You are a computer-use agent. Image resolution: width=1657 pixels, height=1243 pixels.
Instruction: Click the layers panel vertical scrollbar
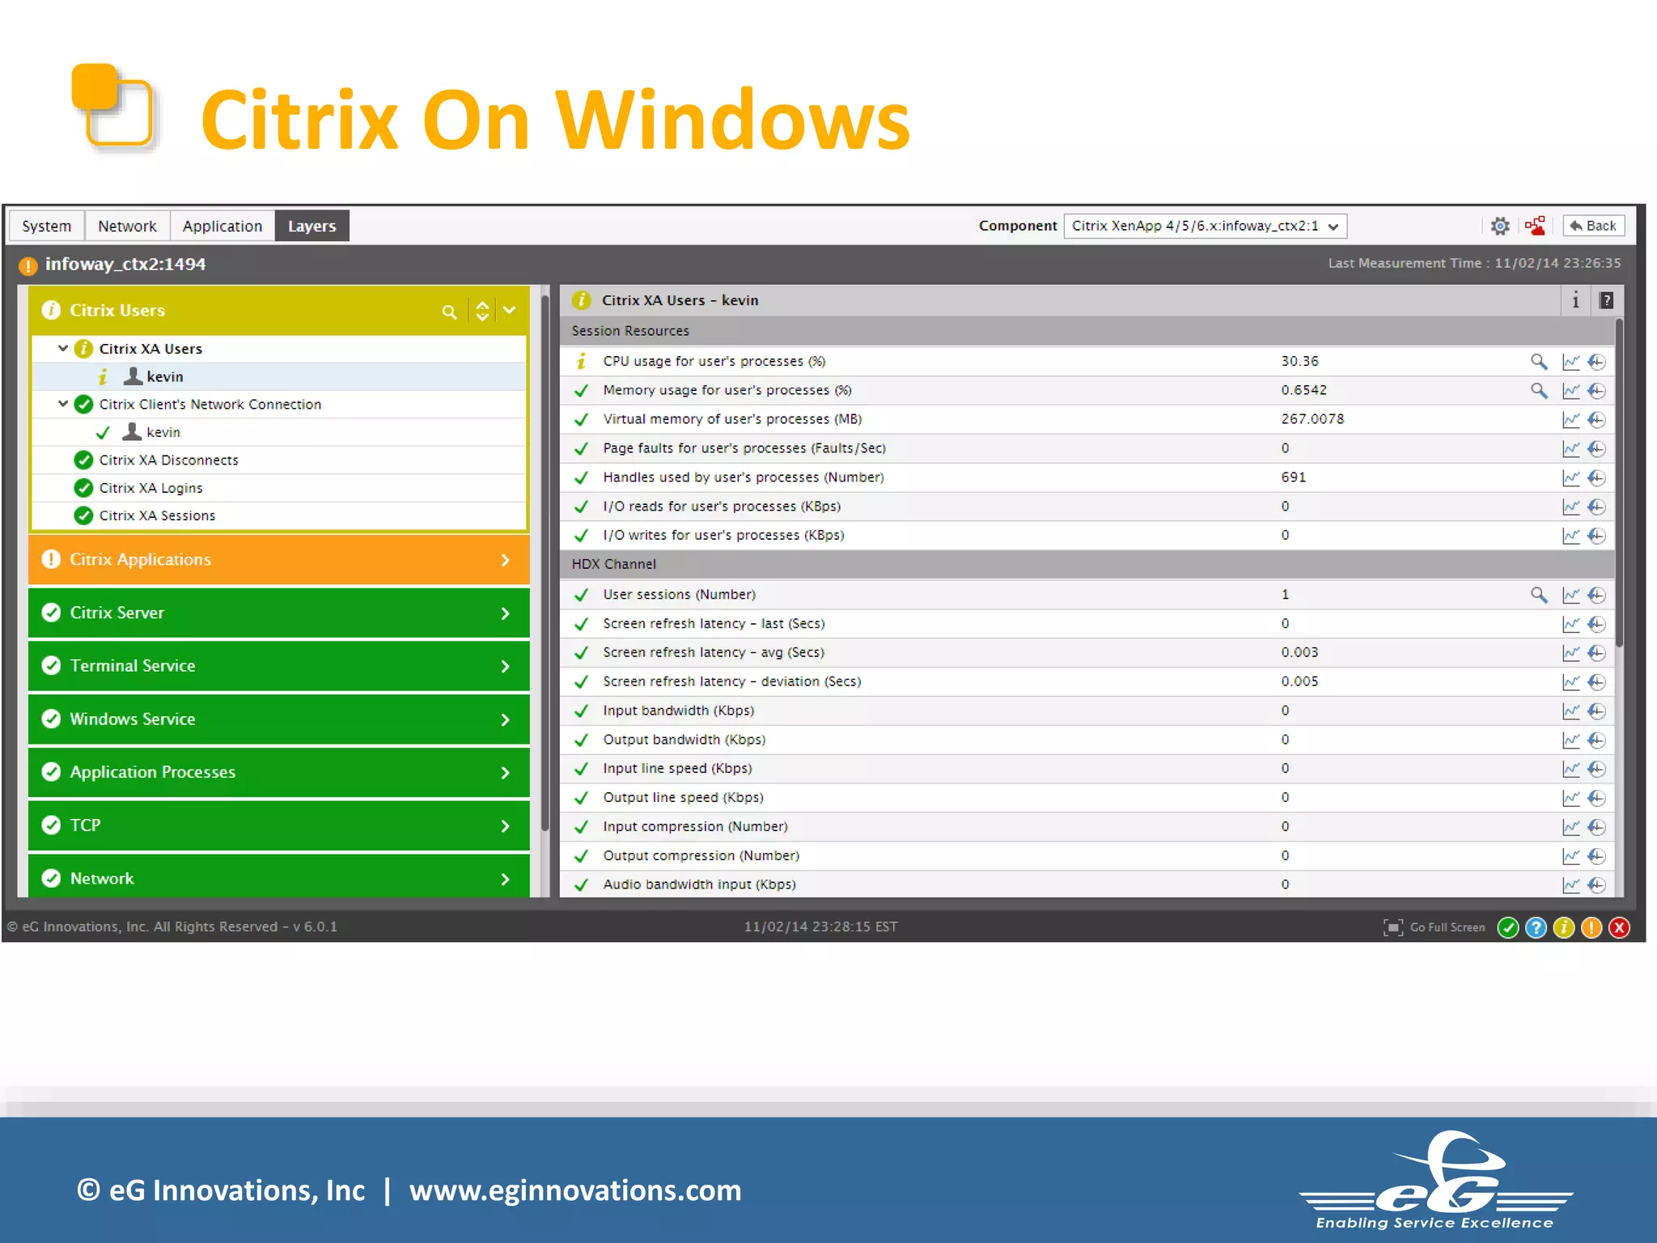click(545, 562)
